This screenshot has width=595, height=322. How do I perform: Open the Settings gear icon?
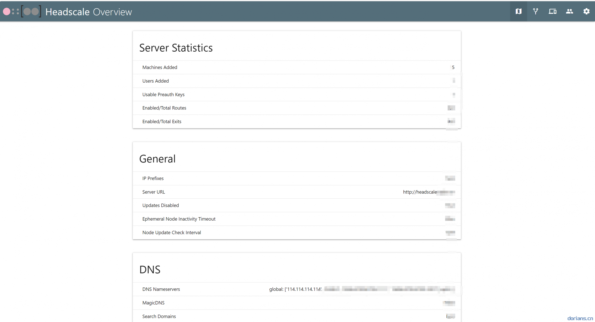[x=586, y=11]
